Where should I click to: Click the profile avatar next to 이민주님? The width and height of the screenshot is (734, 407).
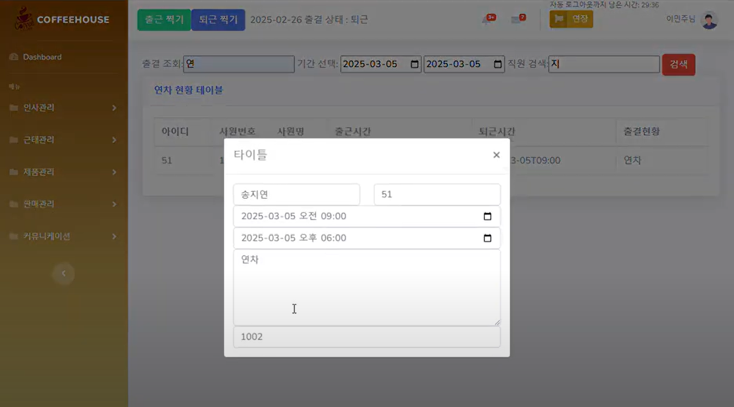click(x=709, y=20)
